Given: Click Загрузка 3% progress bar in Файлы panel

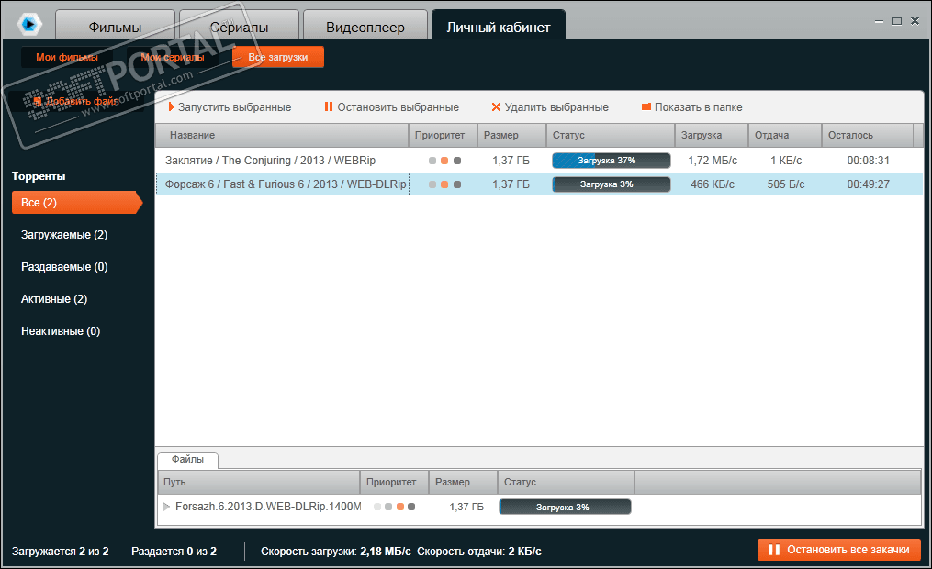Looking at the screenshot, I should click(x=565, y=507).
